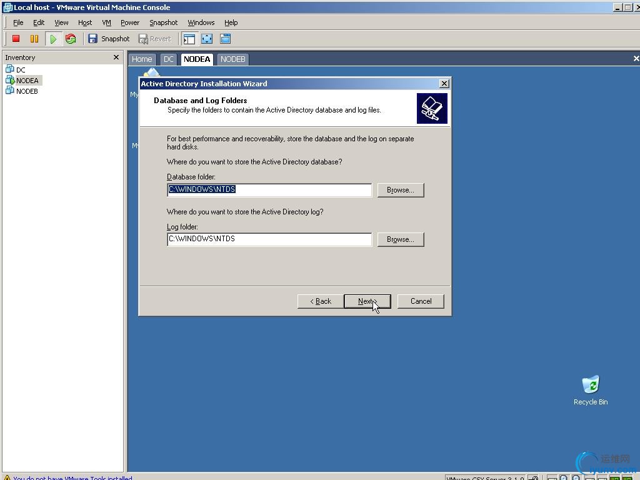Viewport: 640px width, 480px height.
Task: Close the current VM tab view
Action: click(x=636, y=59)
